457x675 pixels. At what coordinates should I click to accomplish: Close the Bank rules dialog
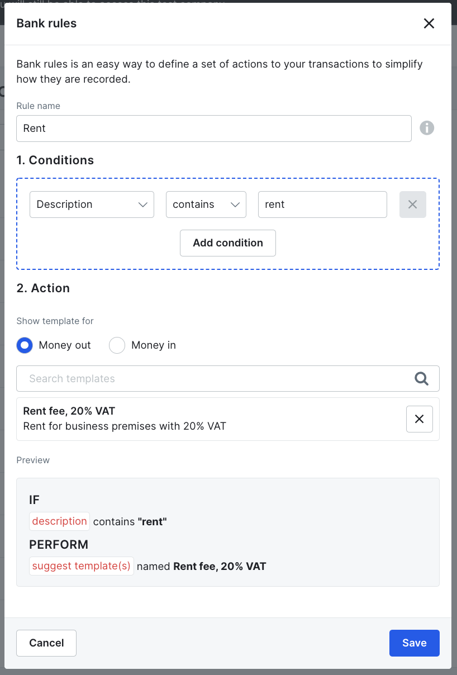[x=429, y=23]
